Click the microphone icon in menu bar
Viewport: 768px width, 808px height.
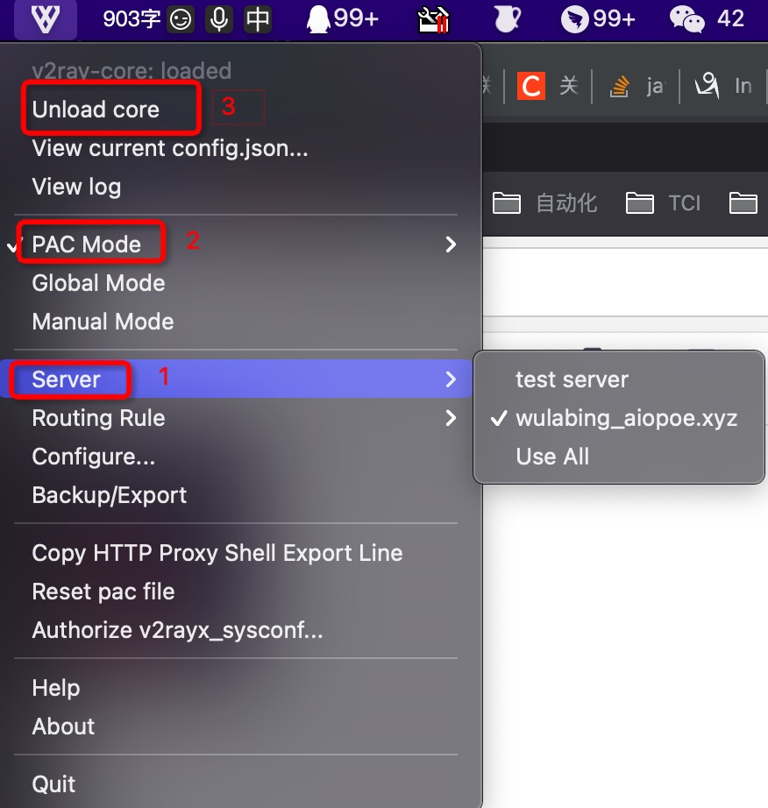(219, 19)
